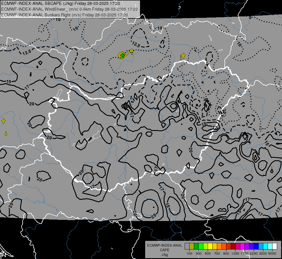Choose the pure yellow legend swatch
This screenshot has width=282, height=259.
pos(210,246)
